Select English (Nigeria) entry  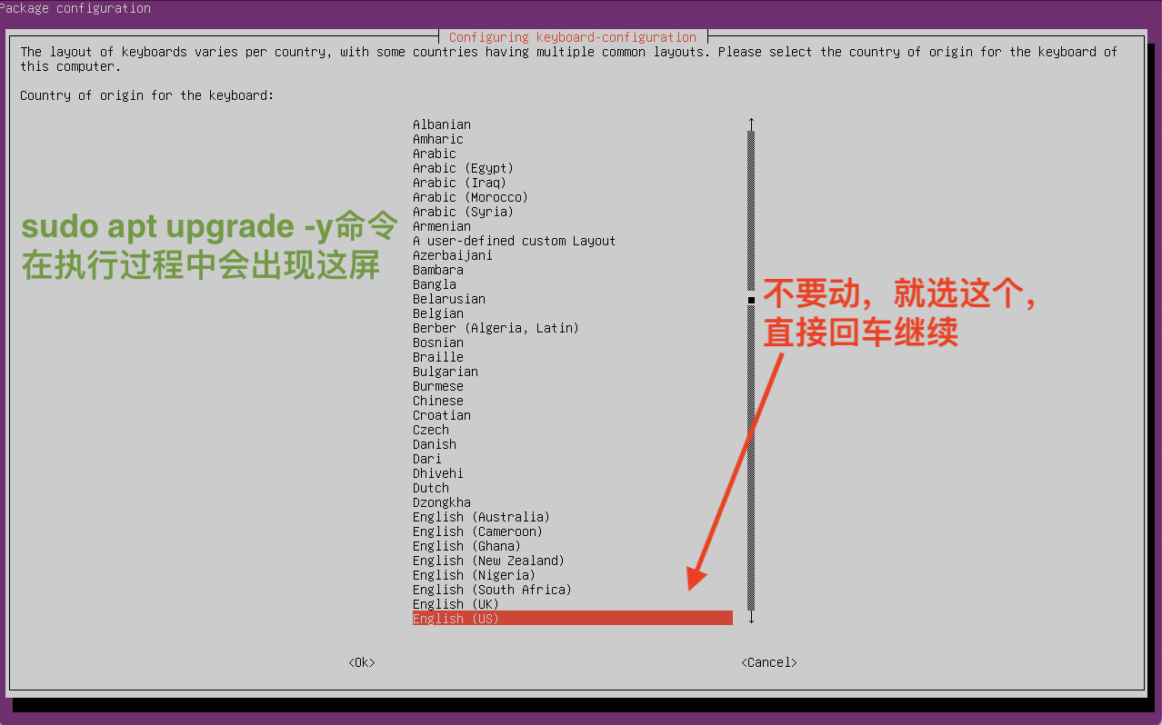coord(475,575)
